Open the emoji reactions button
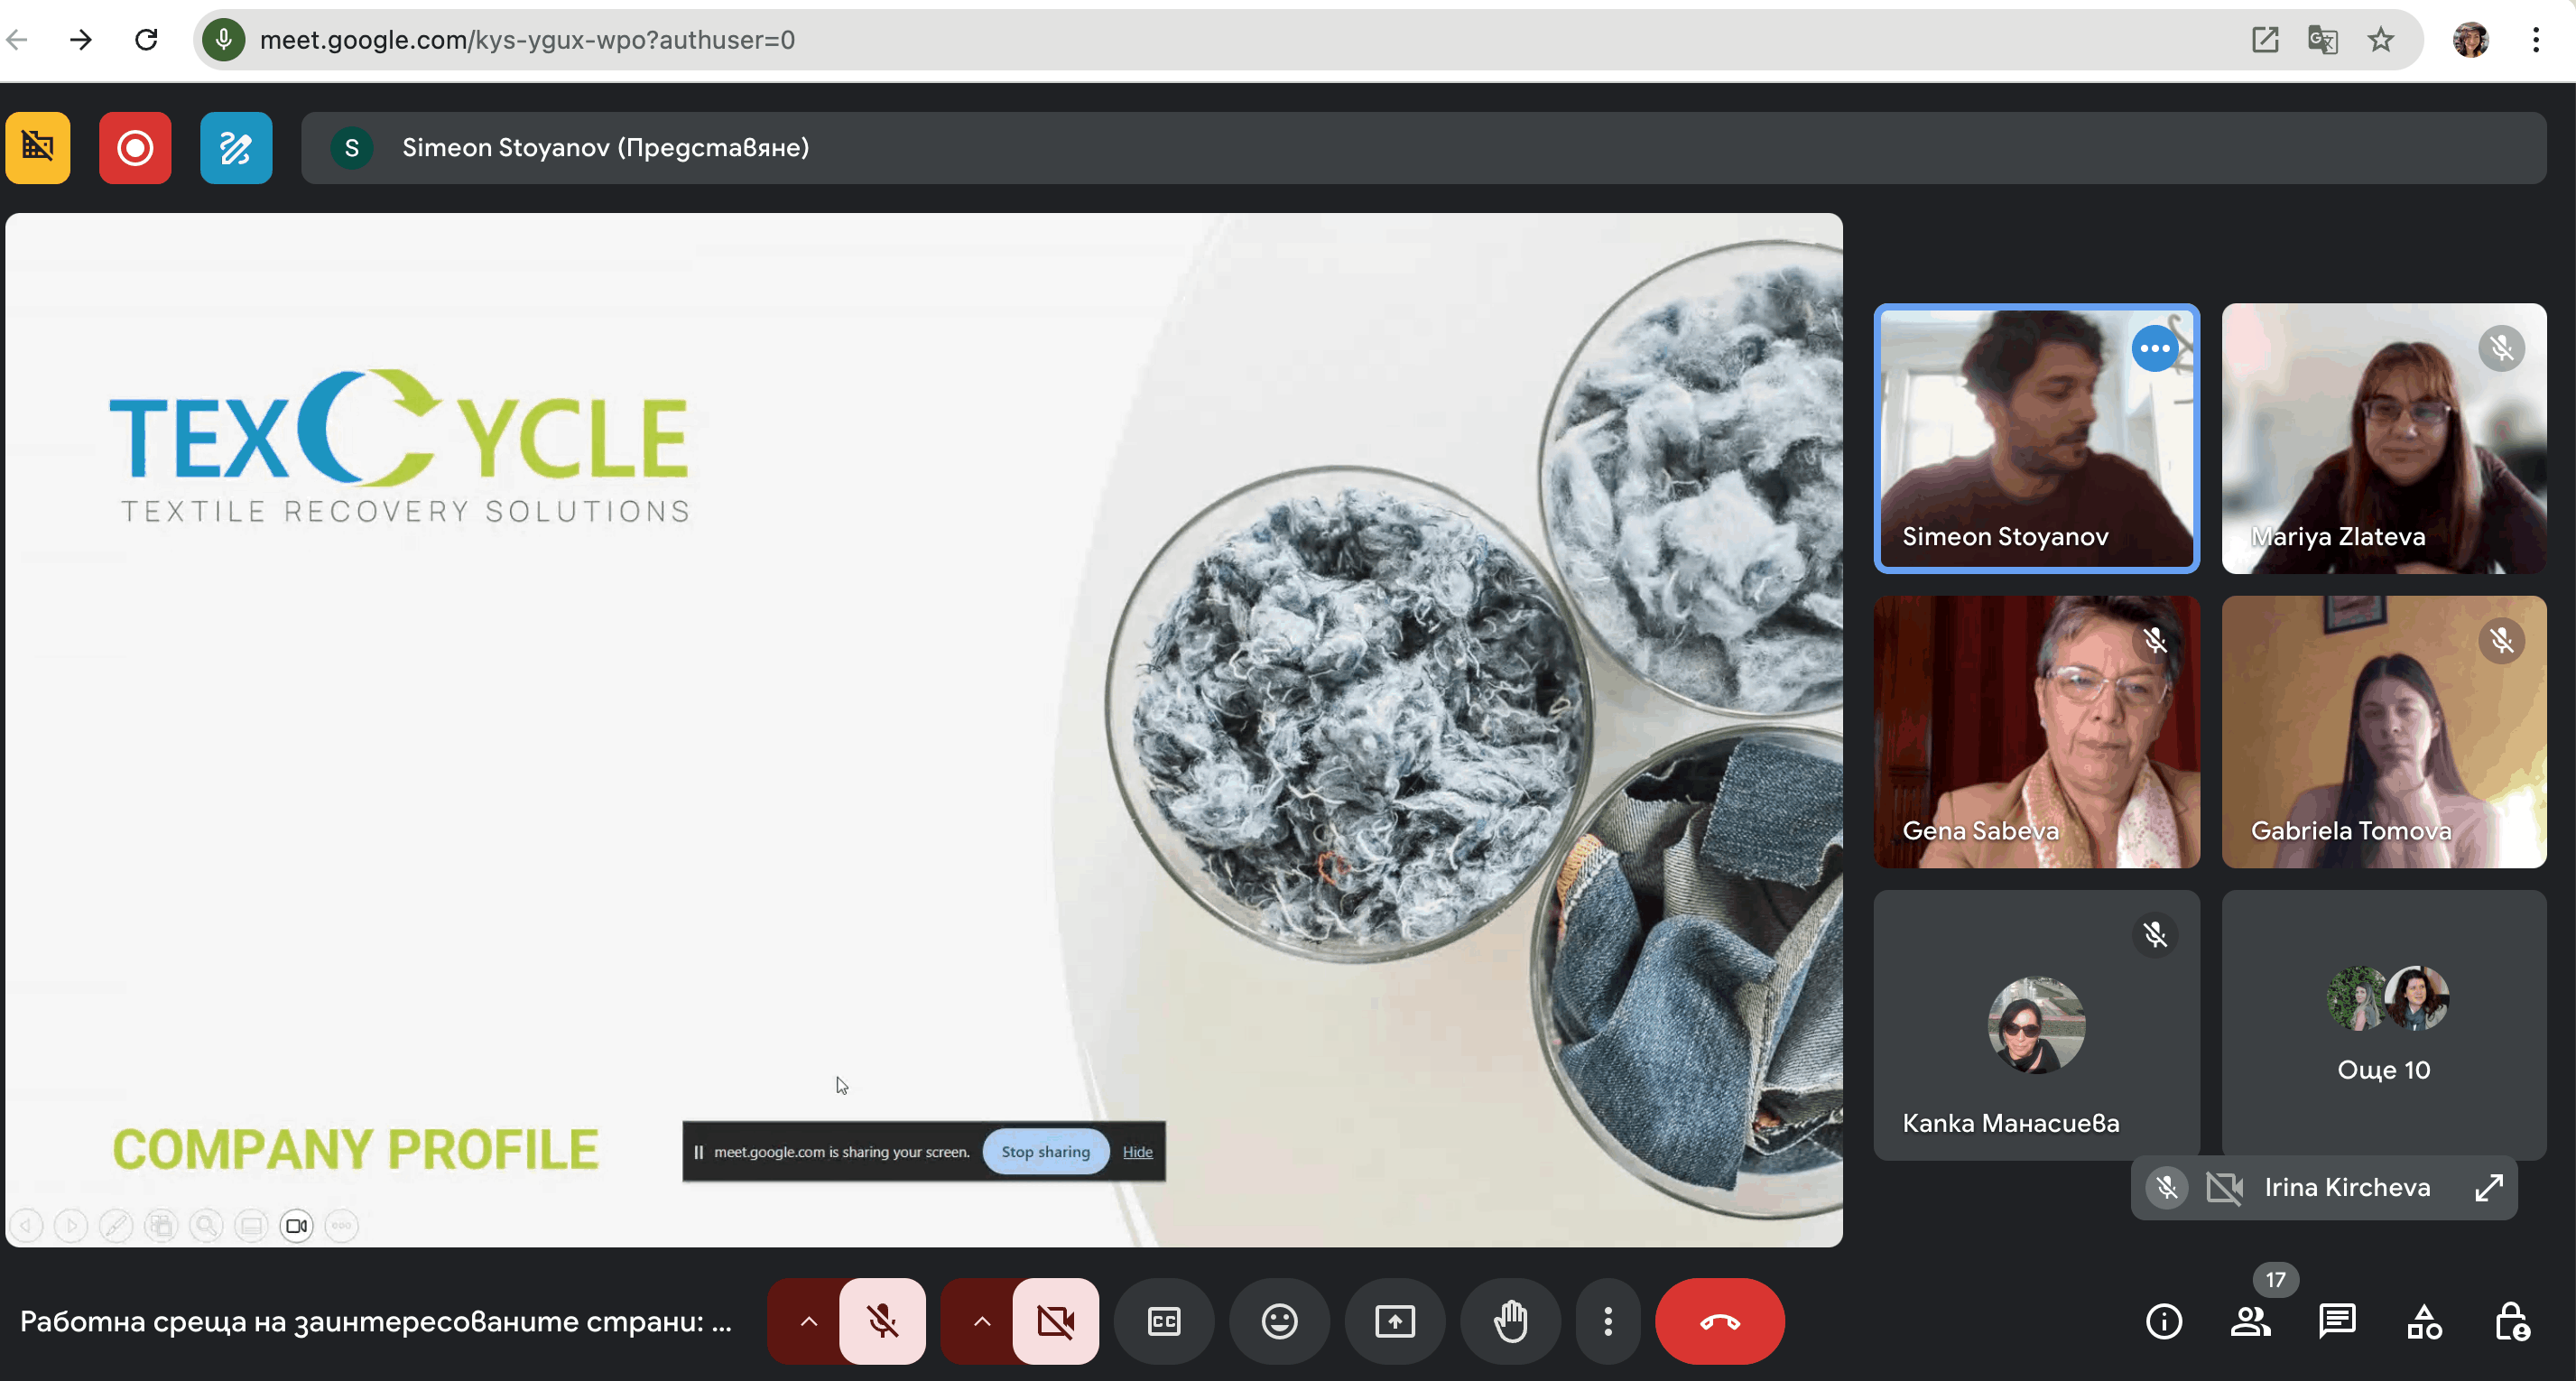Screen dimensions: 2576x1381 pyautogui.click(x=1280, y=1321)
